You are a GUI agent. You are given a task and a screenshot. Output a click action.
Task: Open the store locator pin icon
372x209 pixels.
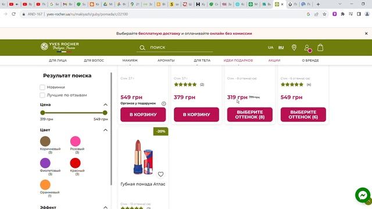pyautogui.click(x=294, y=48)
